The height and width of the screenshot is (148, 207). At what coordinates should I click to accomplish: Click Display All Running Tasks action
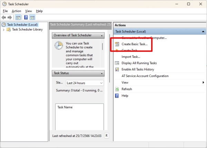[x=139, y=63]
